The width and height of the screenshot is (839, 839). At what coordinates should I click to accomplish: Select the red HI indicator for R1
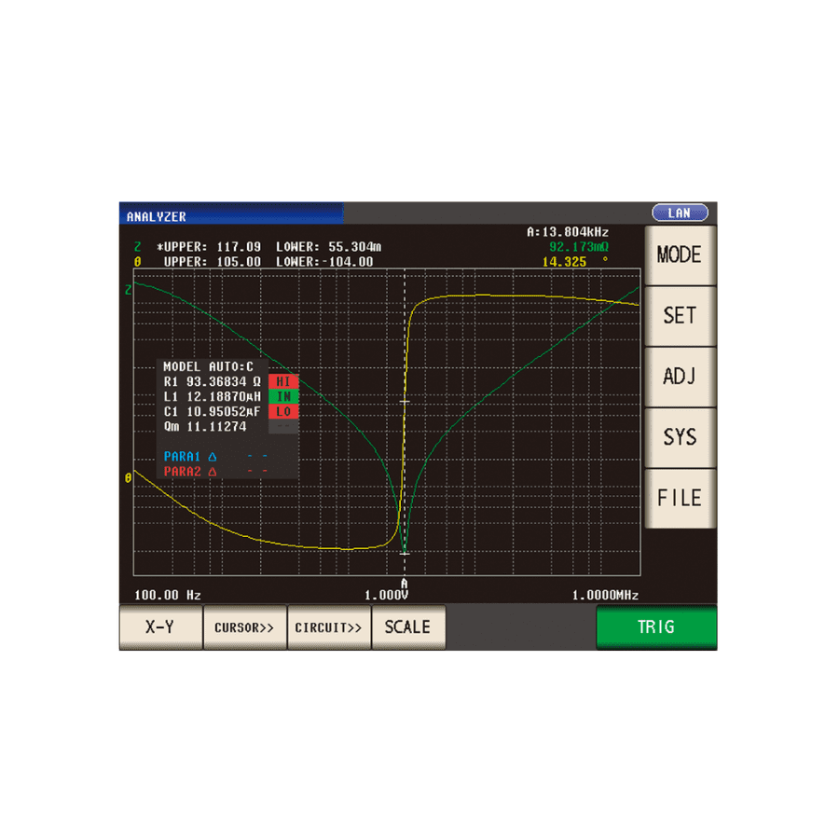[x=283, y=382]
